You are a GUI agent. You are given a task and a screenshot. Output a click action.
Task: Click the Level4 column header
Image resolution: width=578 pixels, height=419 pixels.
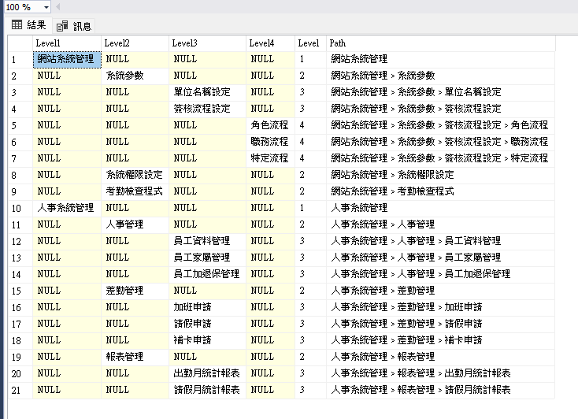point(271,43)
